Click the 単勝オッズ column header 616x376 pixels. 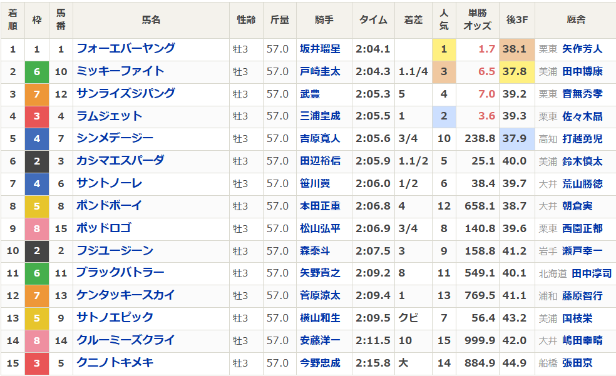(x=478, y=19)
